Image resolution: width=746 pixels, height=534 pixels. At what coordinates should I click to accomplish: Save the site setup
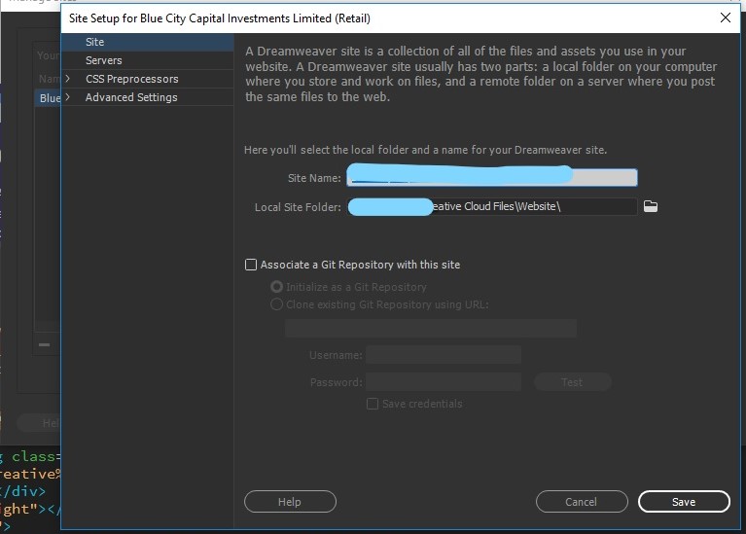684,502
